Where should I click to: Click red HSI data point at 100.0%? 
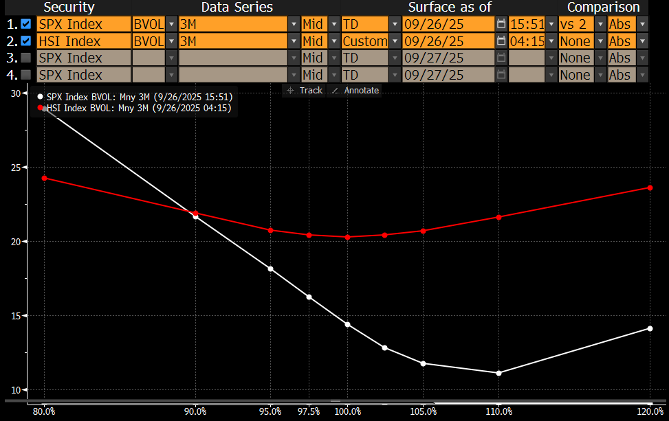tap(347, 238)
